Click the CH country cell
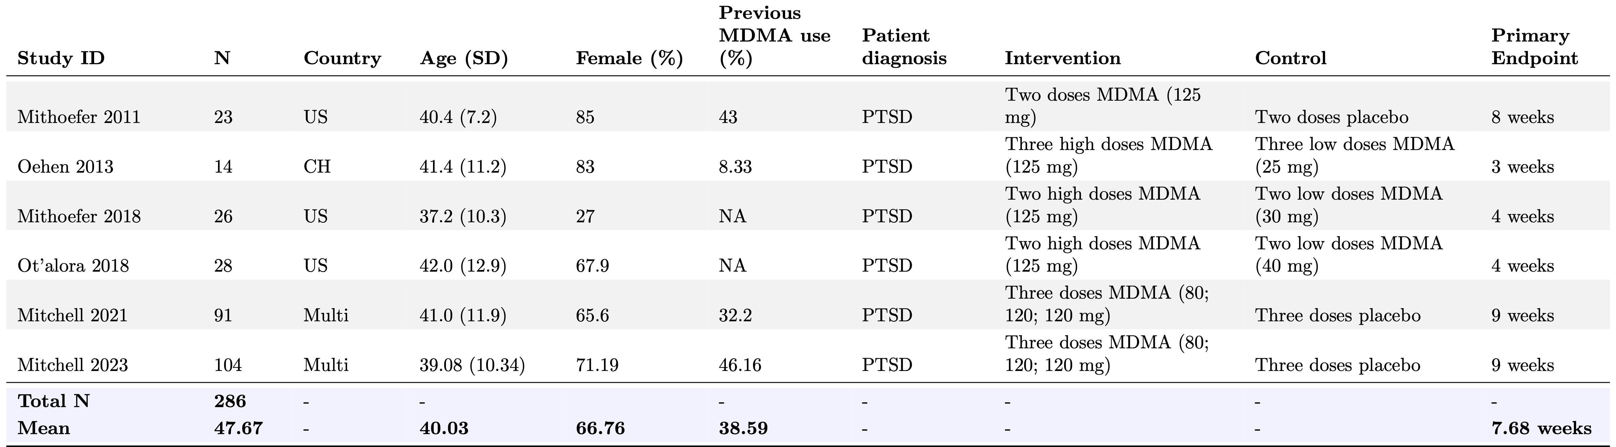 [x=317, y=167]
